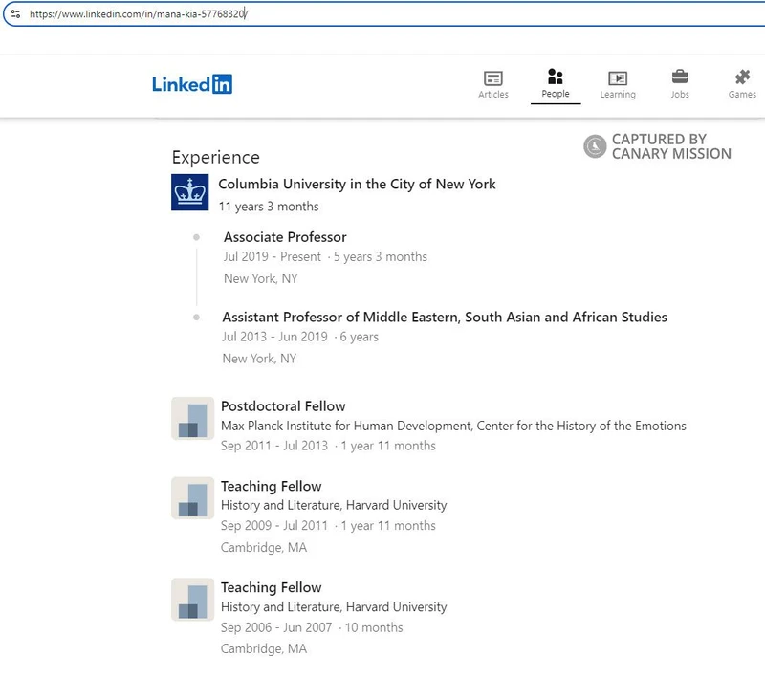Image resolution: width=765 pixels, height=679 pixels.
Task: Select the Articles navigation icon
Action: click(492, 78)
